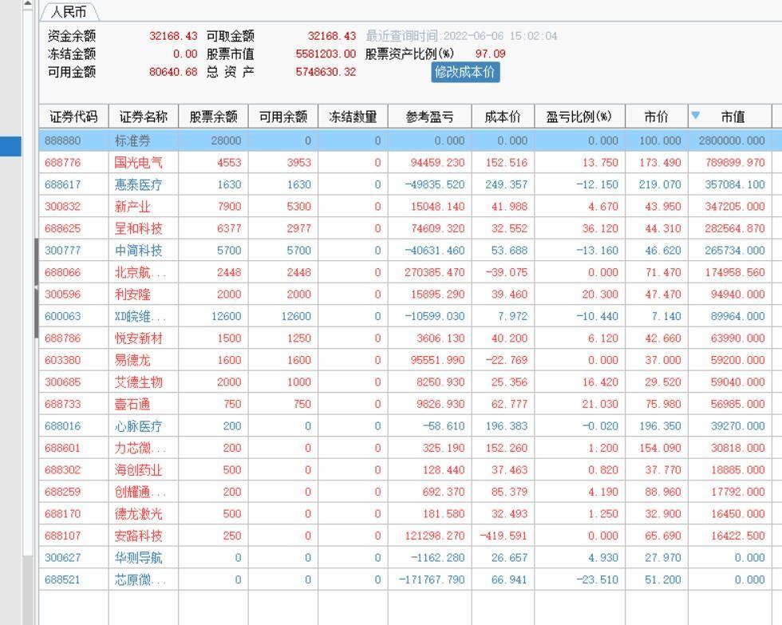
Task: Select stock code 688259
Action: (62, 492)
